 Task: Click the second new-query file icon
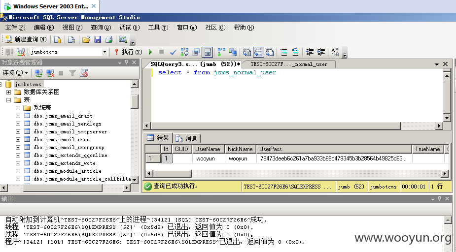(71, 39)
